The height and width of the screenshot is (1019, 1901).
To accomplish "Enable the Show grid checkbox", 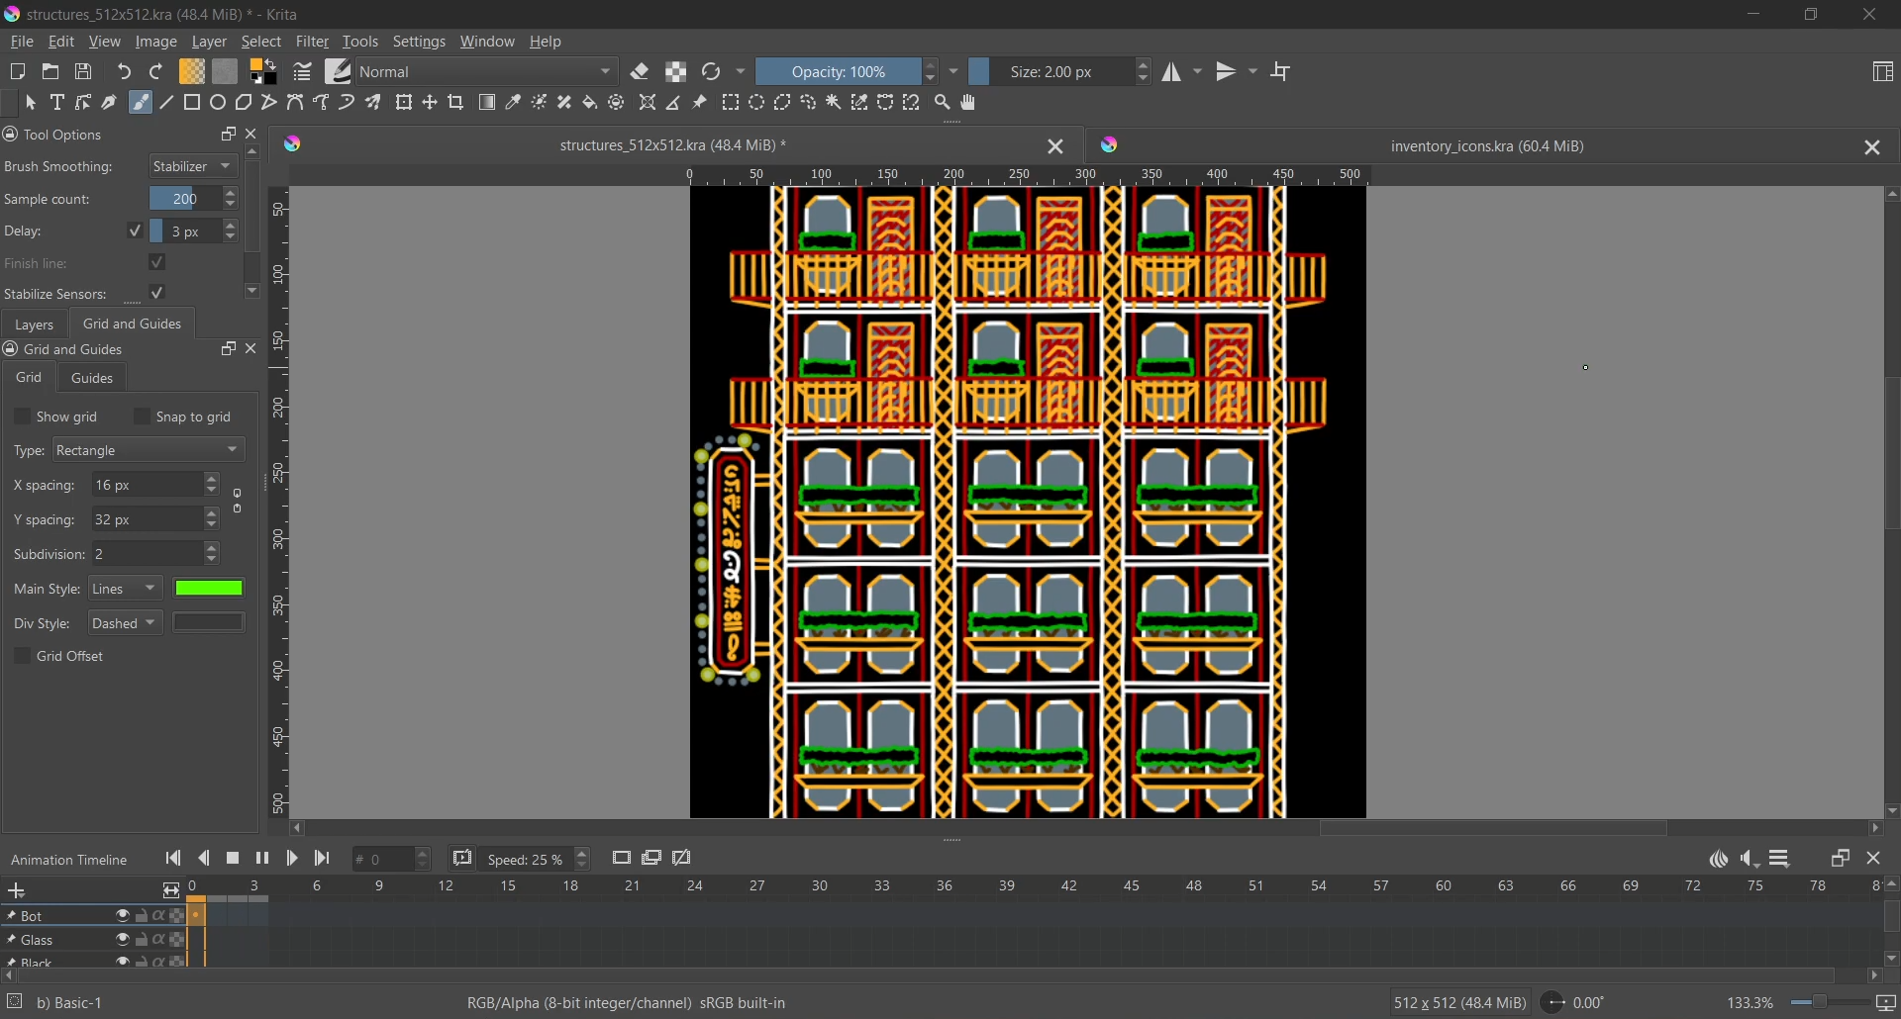I will (x=22, y=417).
